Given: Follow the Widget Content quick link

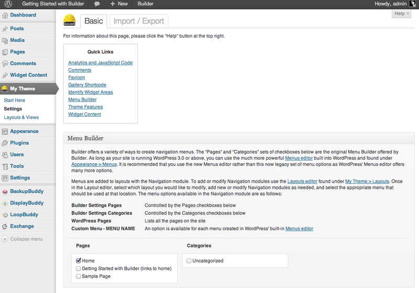Looking at the screenshot, I should [84, 114].
